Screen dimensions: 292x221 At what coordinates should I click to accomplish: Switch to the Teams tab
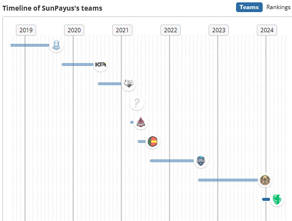click(249, 7)
